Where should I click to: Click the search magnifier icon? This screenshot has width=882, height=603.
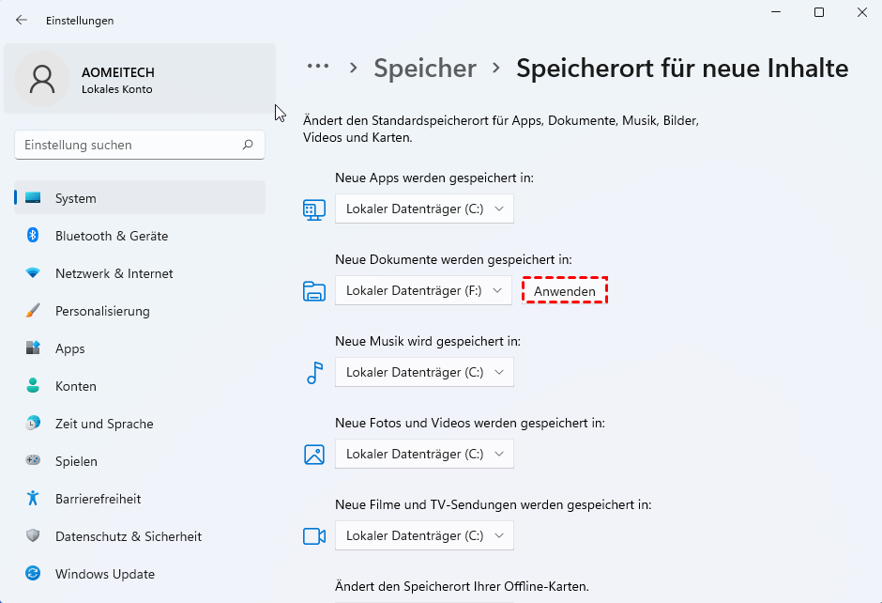[x=248, y=145]
